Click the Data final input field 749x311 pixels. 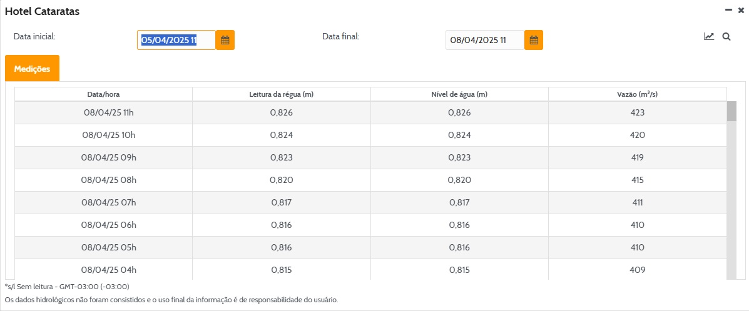coord(484,40)
